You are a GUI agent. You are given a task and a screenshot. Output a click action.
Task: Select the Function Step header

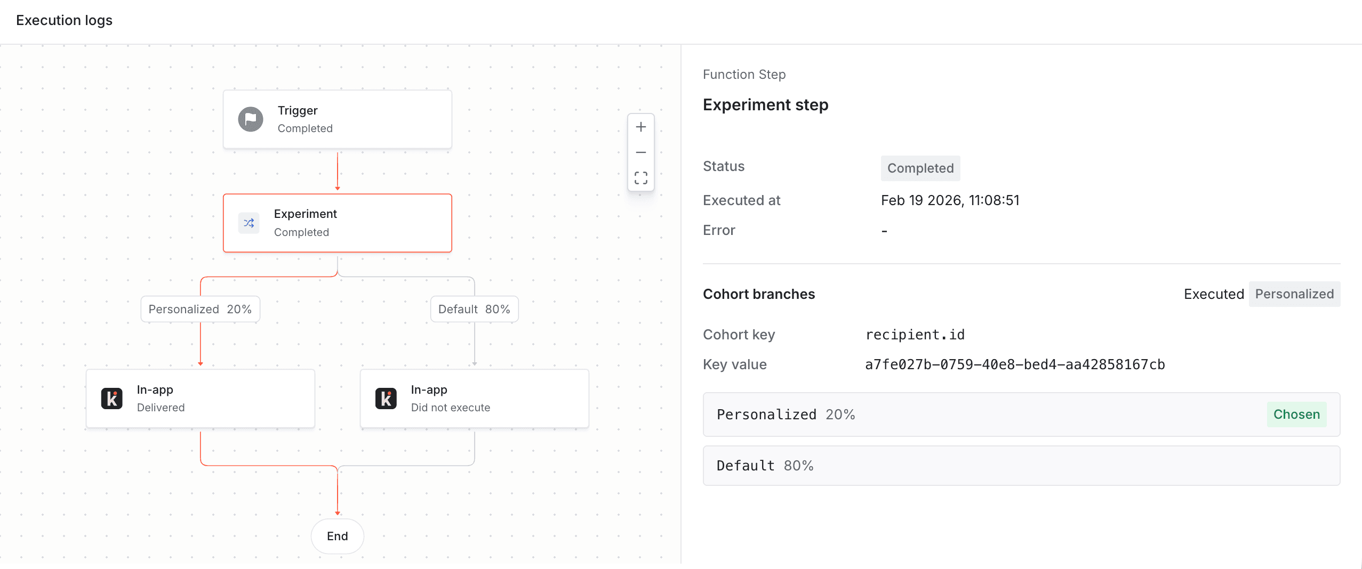pos(744,75)
